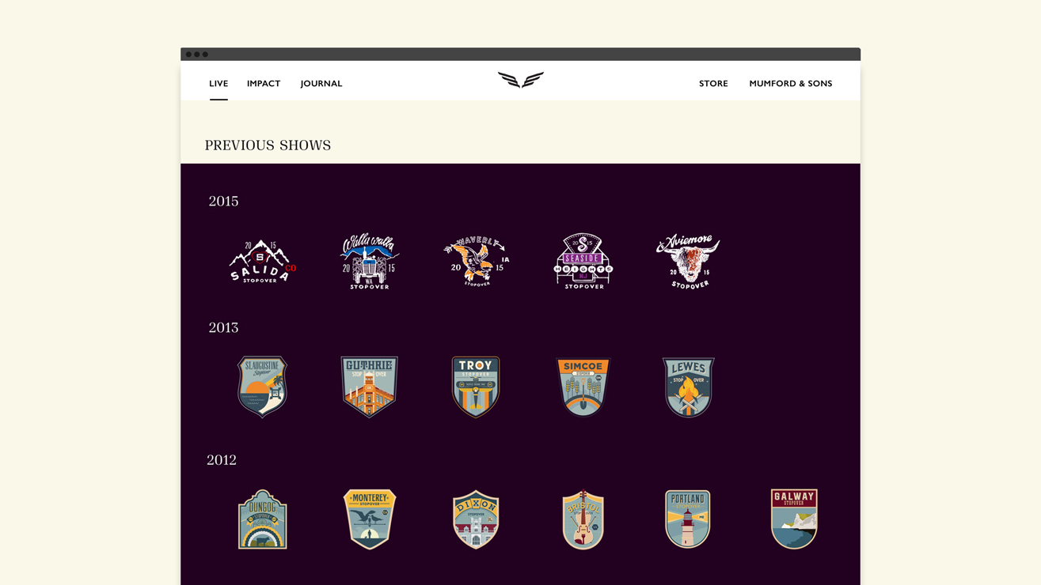
Task: Click the winged logo in the header
Action: (x=521, y=80)
